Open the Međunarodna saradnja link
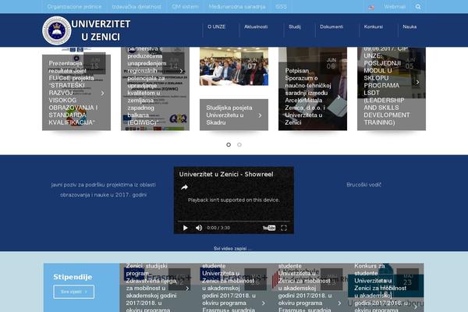The width and height of the screenshot is (468, 312). pos(237,6)
